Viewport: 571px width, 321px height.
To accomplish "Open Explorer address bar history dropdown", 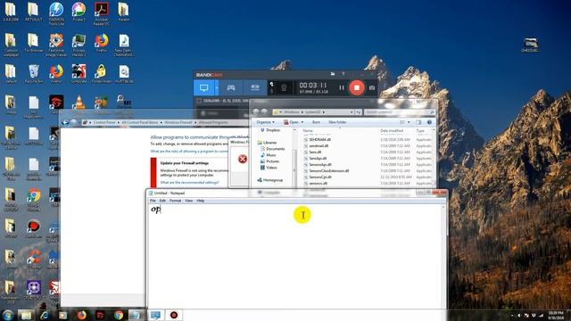I will (x=352, y=112).
